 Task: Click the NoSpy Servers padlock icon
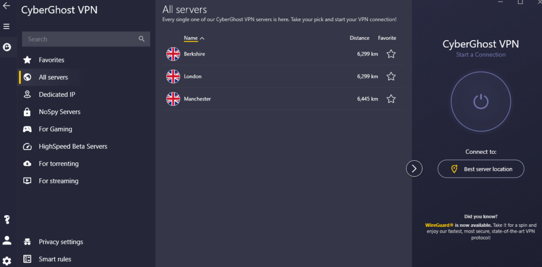(x=27, y=112)
